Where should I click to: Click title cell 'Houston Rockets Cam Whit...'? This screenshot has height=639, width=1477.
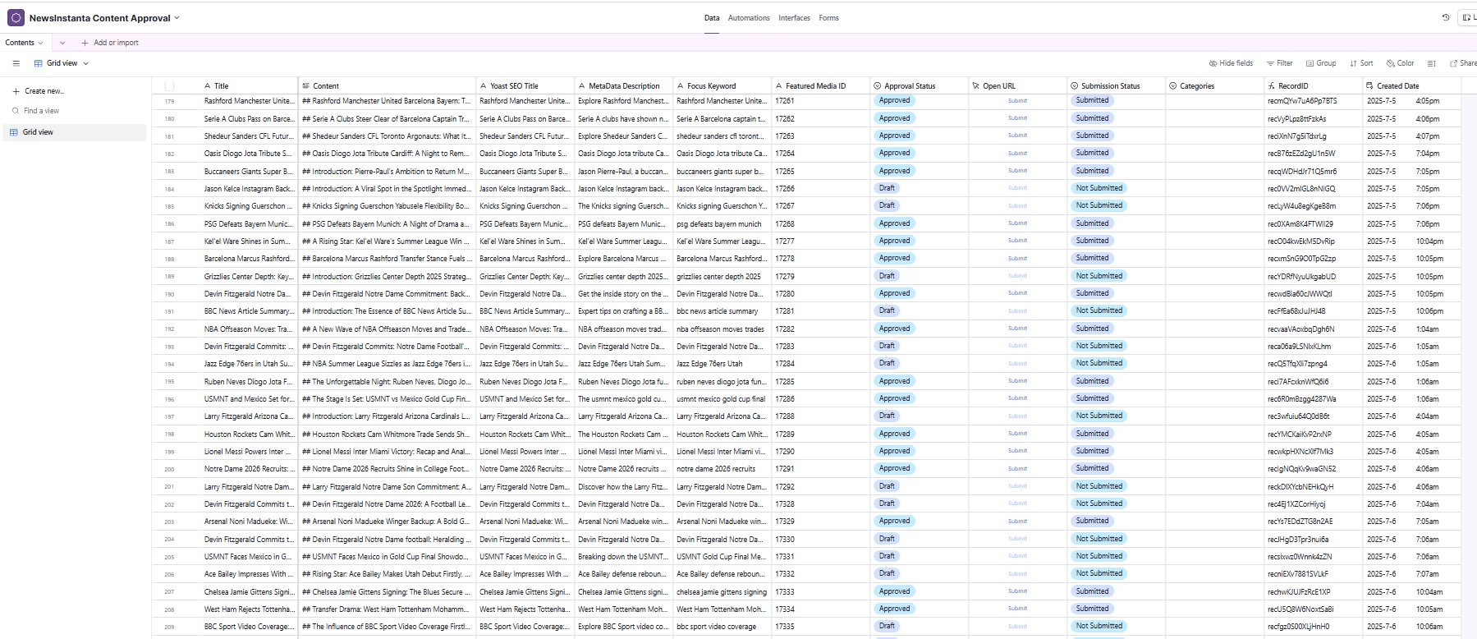tap(248, 434)
